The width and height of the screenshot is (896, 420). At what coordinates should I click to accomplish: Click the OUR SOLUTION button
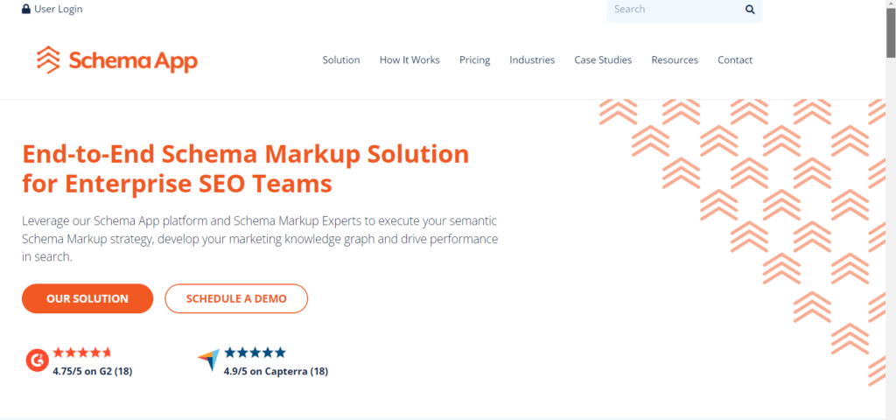tap(87, 298)
